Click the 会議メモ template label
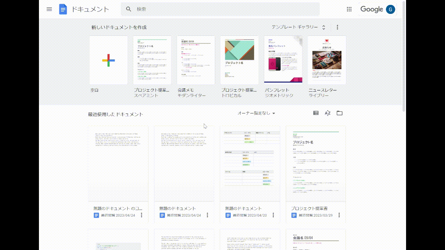 pyautogui.click(x=186, y=90)
